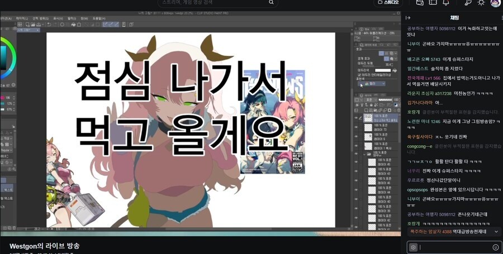Open the 레이어(L) menu
Image resolution: width=503 pixels, height=254 pixels.
pos(22,18)
